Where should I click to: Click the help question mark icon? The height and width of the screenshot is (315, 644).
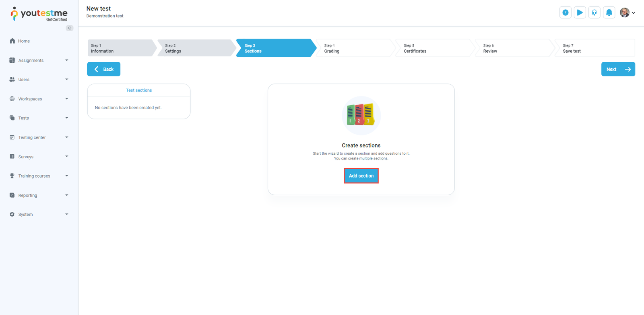pos(565,13)
